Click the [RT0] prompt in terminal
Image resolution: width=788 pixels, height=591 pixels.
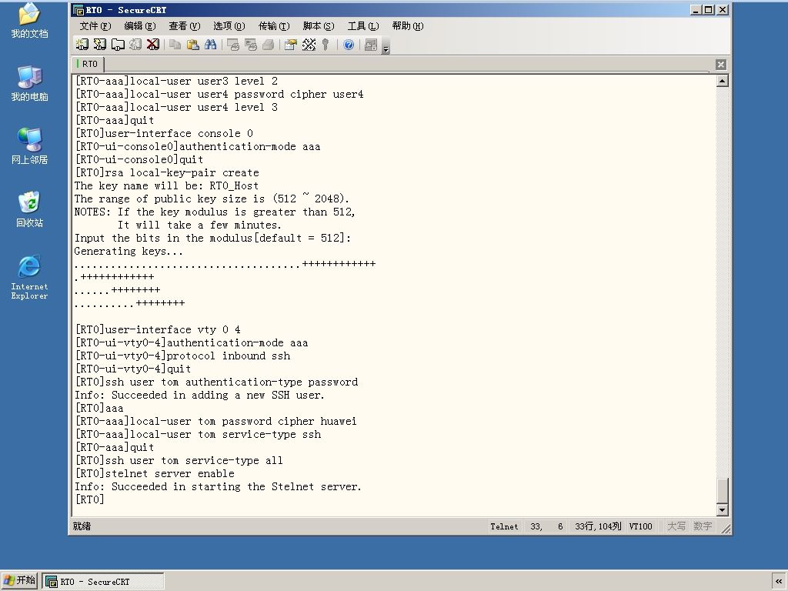(x=89, y=499)
